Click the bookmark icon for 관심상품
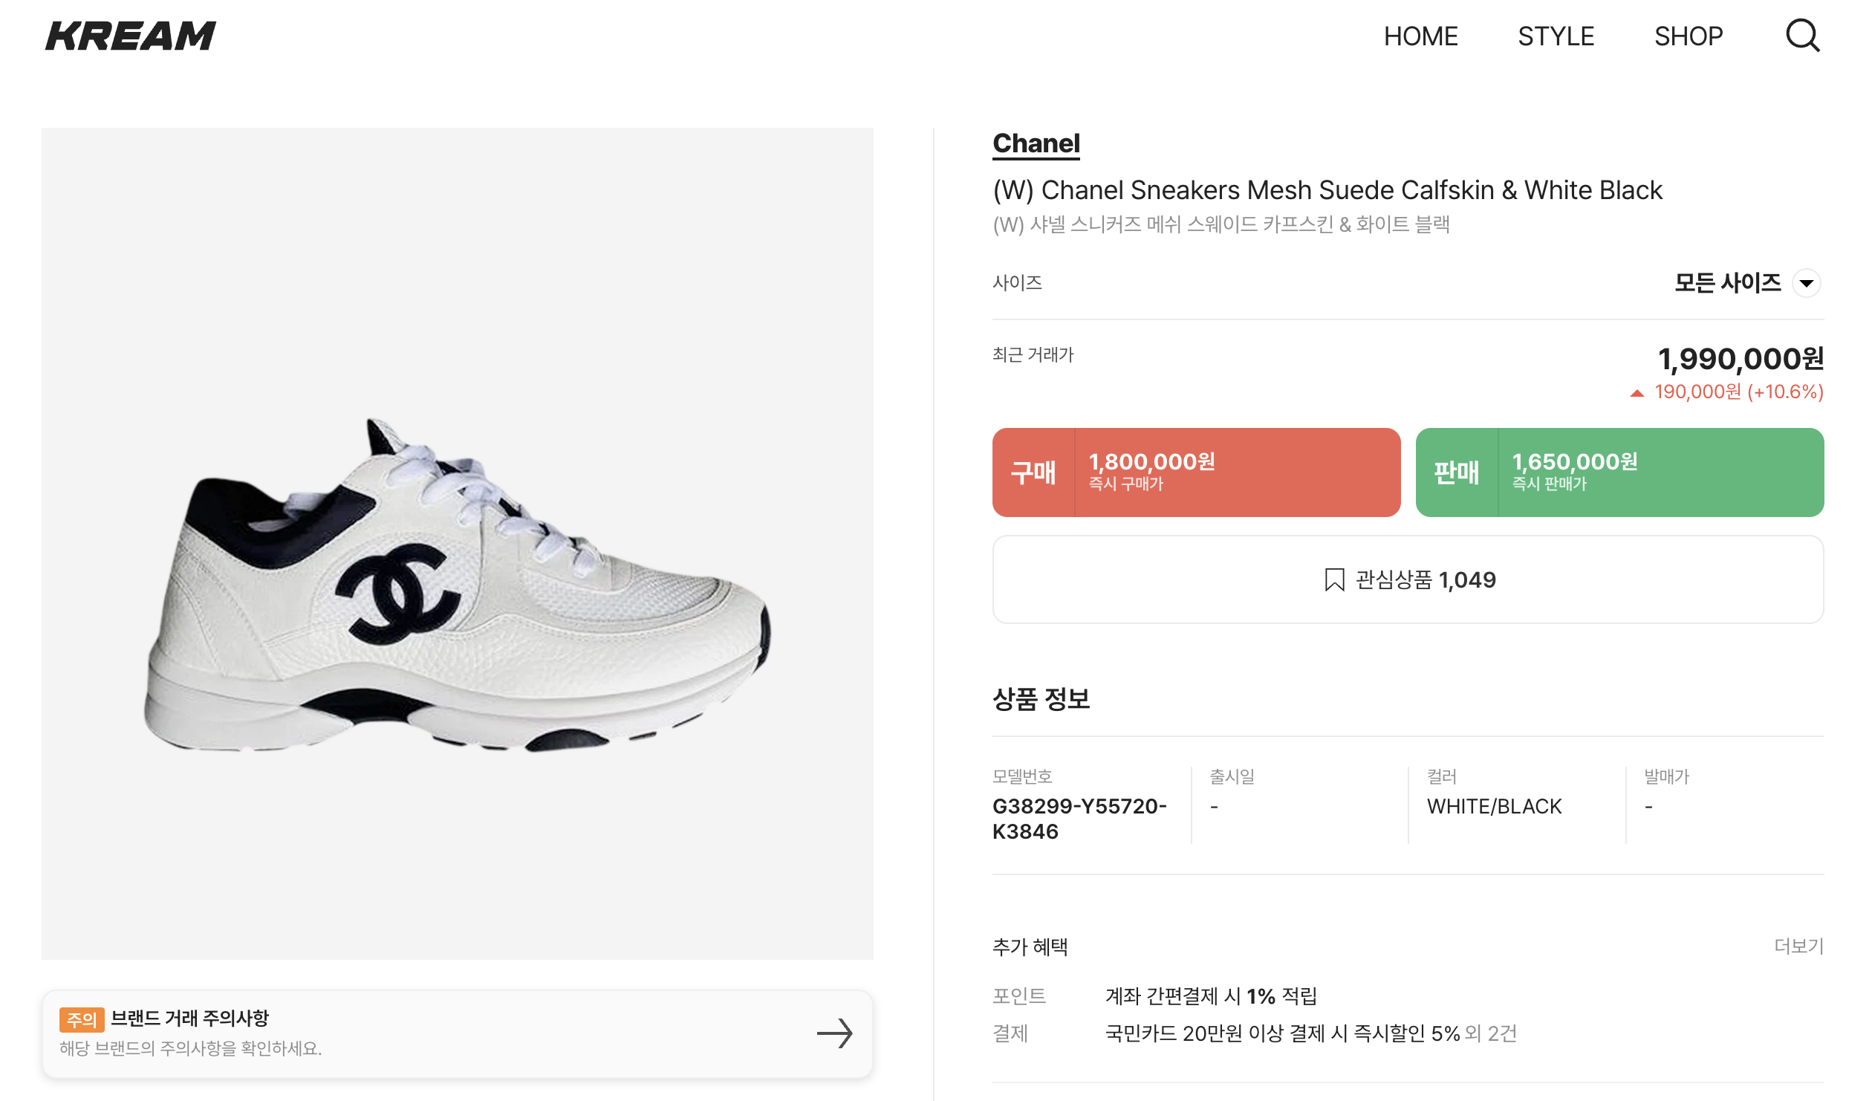The width and height of the screenshot is (1872, 1101). point(1334,579)
